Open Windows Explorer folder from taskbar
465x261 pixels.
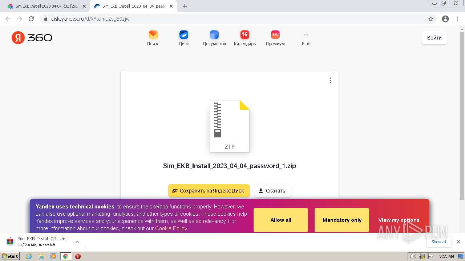(41, 256)
